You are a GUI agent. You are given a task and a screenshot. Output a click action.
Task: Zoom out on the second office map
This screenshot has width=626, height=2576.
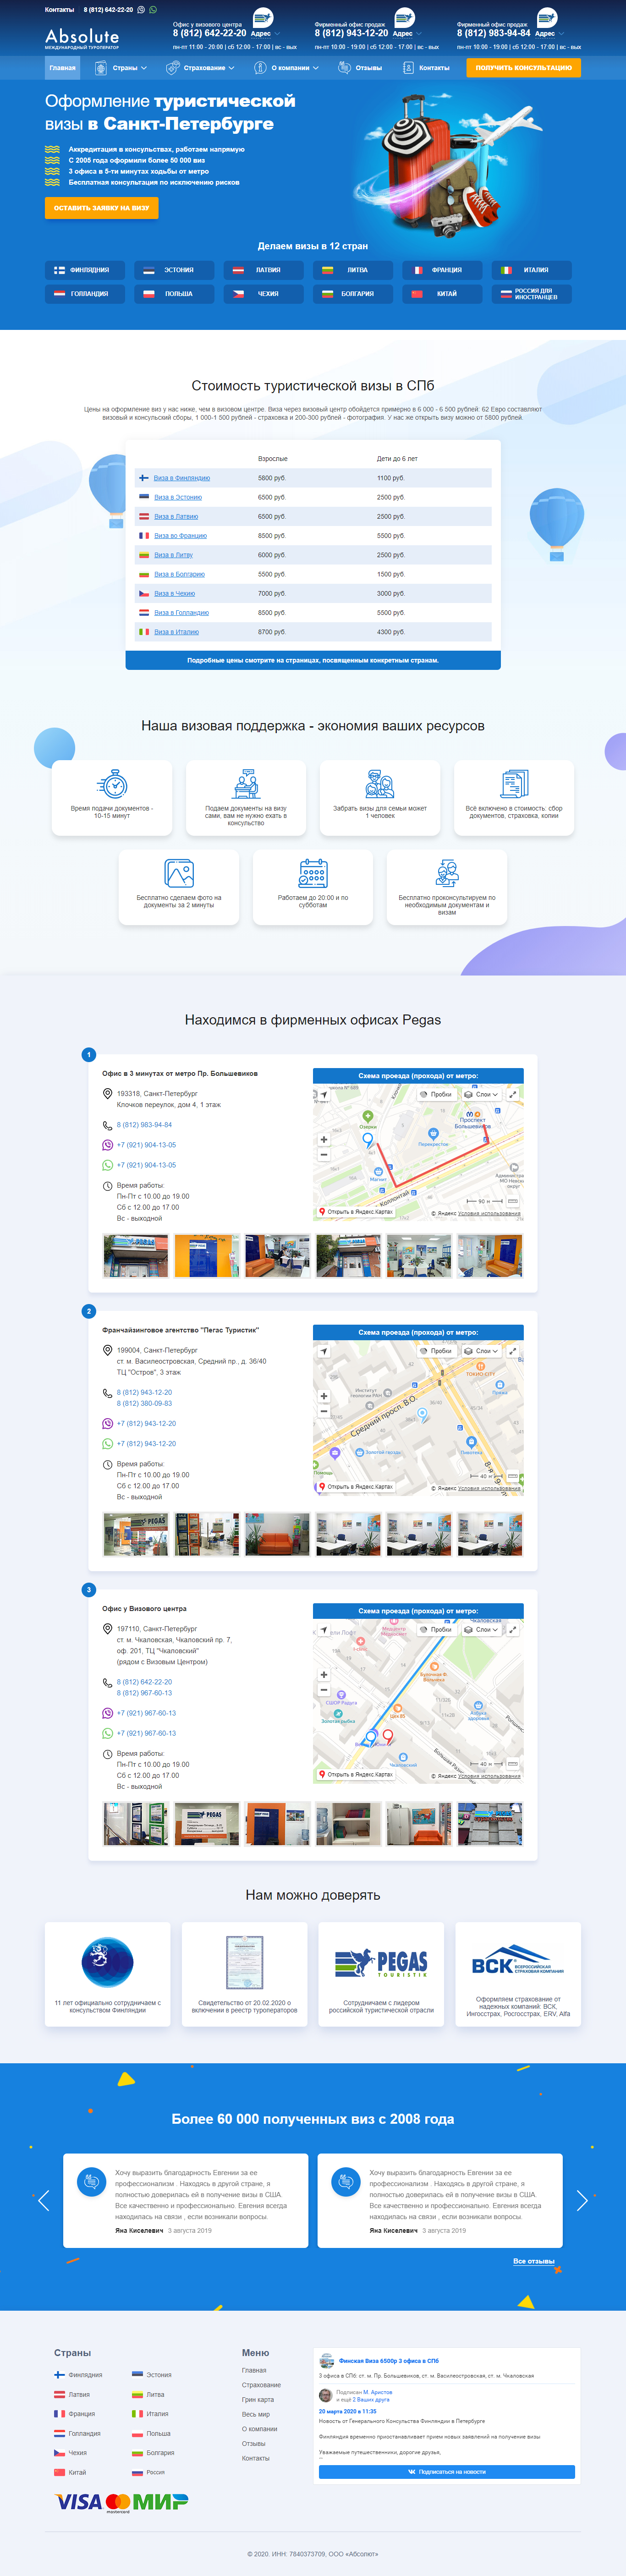pyautogui.click(x=323, y=1412)
